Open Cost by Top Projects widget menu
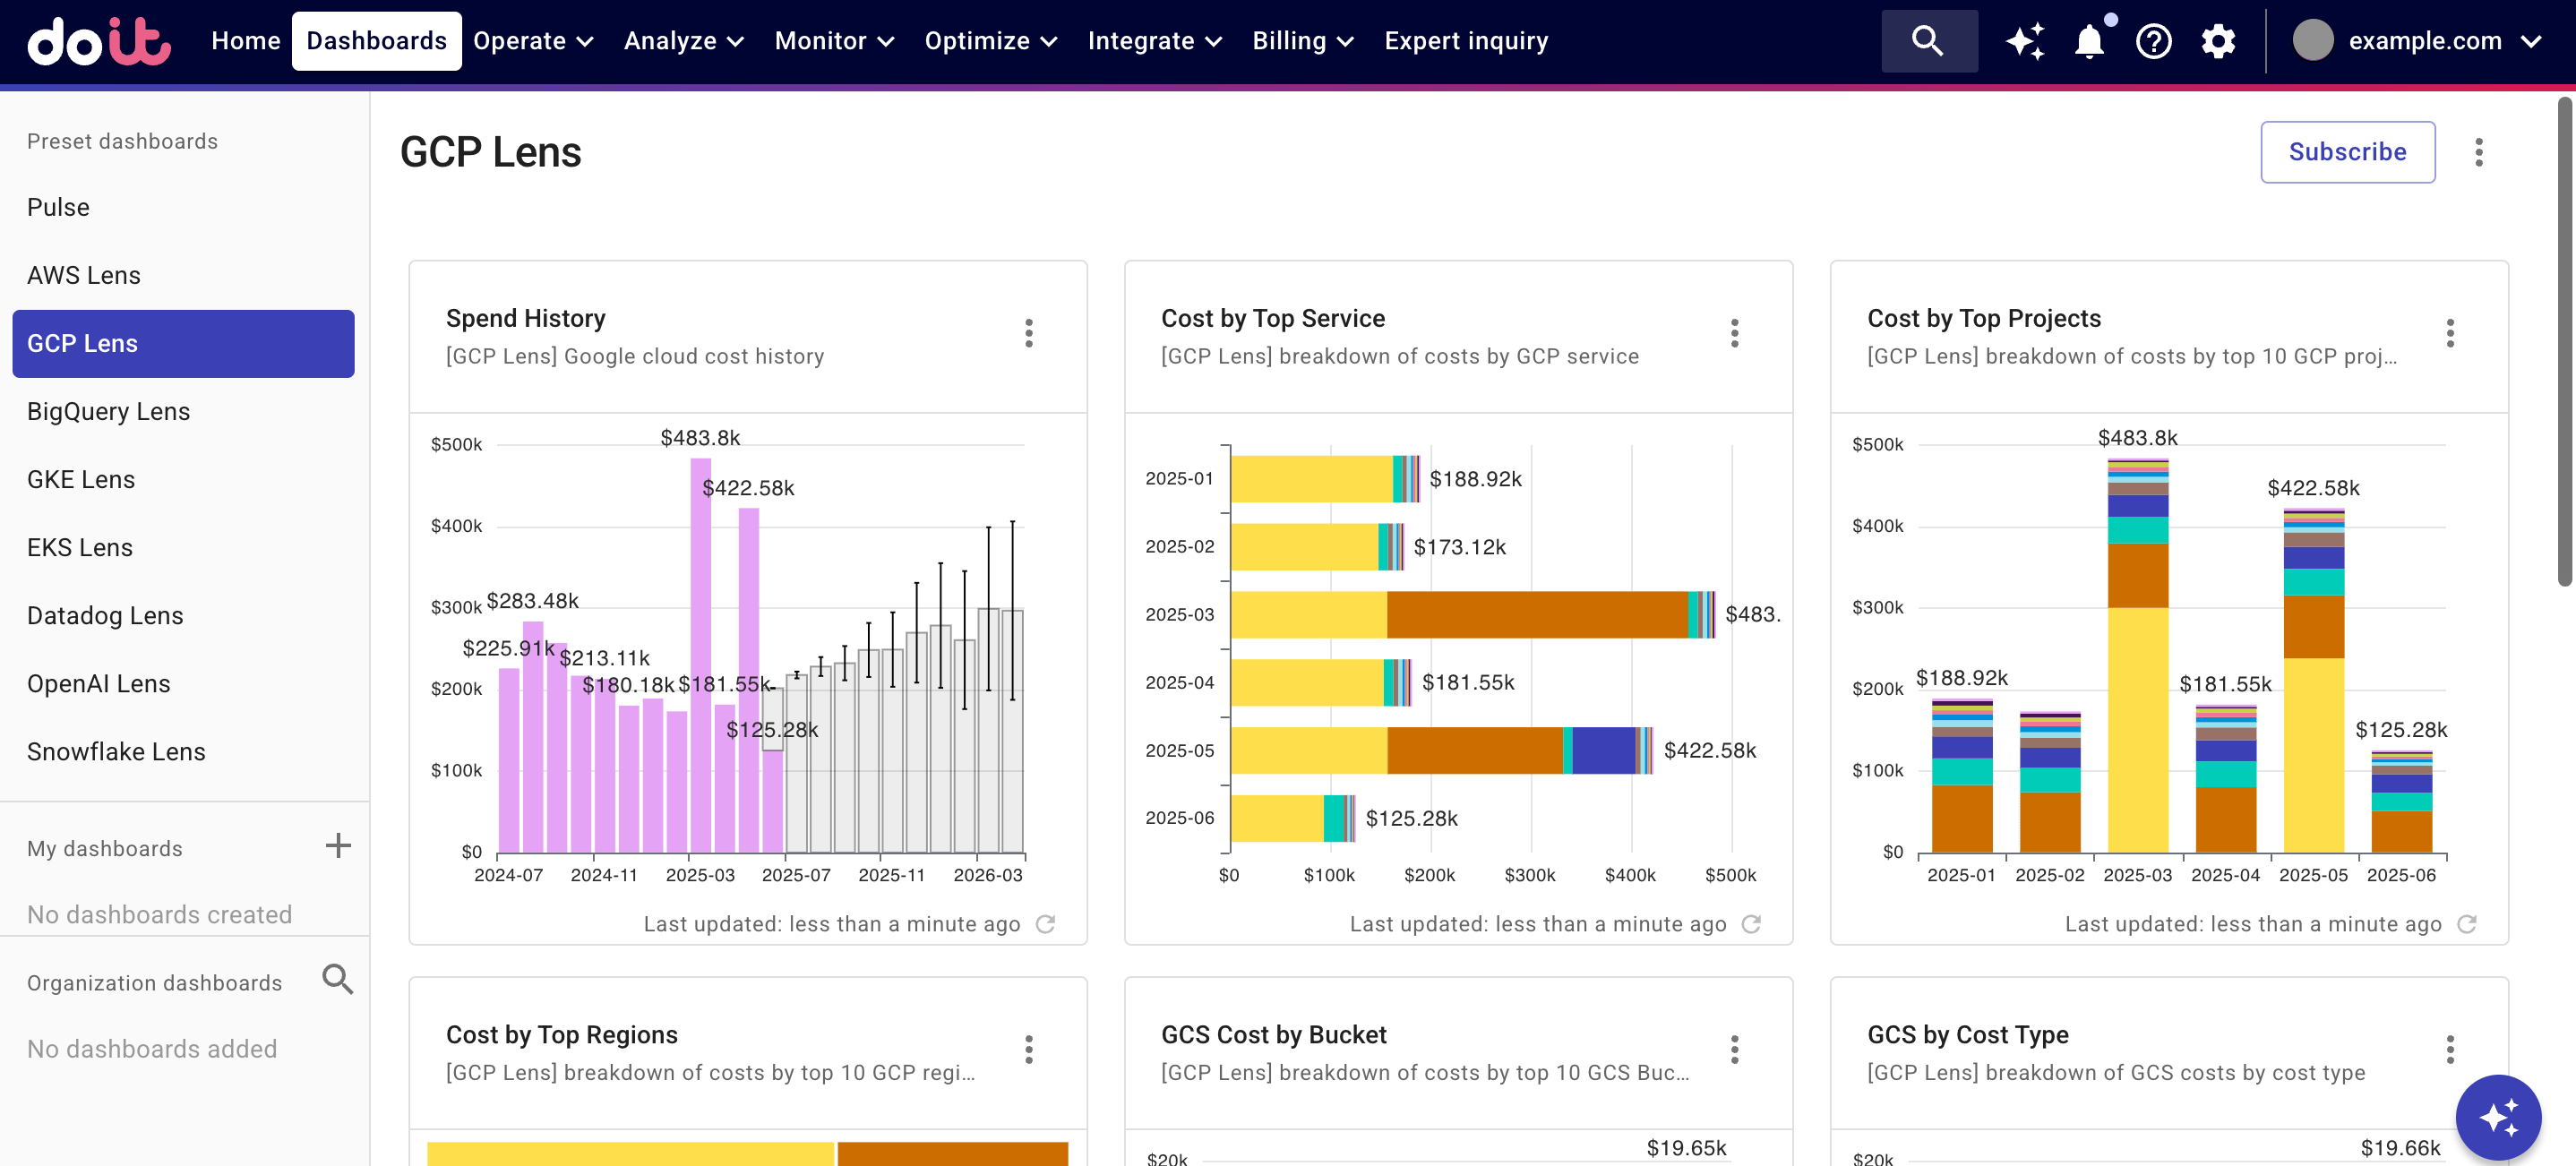Screen dimensions: 2576x1166 [2449, 333]
